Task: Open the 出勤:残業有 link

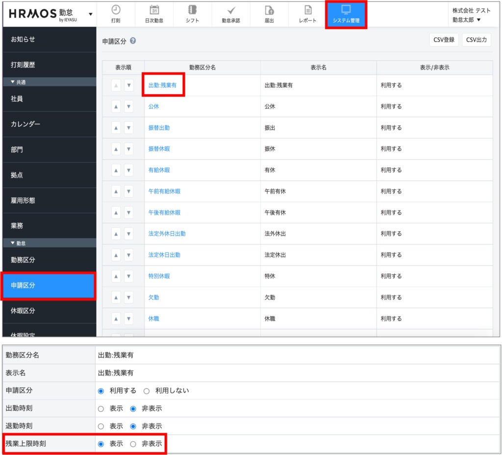Action: pyautogui.click(x=162, y=85)
